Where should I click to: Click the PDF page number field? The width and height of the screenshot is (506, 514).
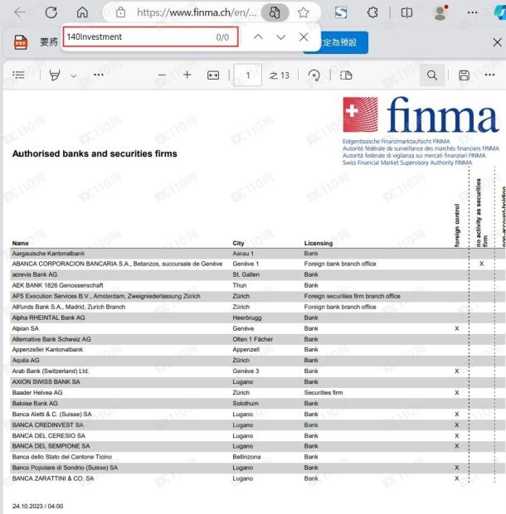[x=247, y=75]
